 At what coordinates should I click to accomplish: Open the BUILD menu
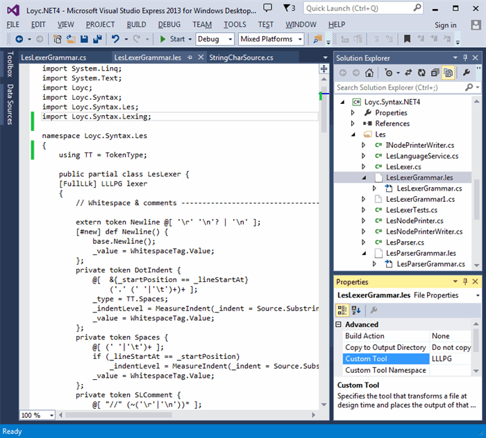coord(136,24)
